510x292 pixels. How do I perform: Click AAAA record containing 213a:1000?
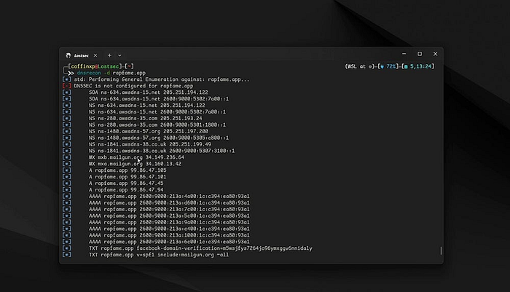[169, 235]
